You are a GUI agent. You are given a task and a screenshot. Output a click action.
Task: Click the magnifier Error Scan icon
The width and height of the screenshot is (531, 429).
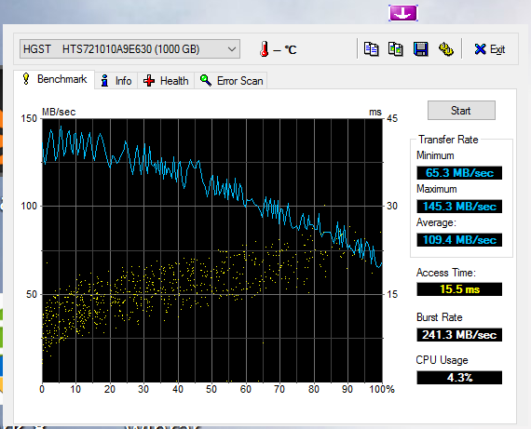coord(206,81)
